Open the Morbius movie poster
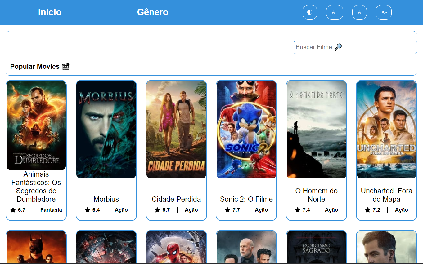The width and height of the screenshot is (423, 264). pyautogui.click(x=106, y=130)
